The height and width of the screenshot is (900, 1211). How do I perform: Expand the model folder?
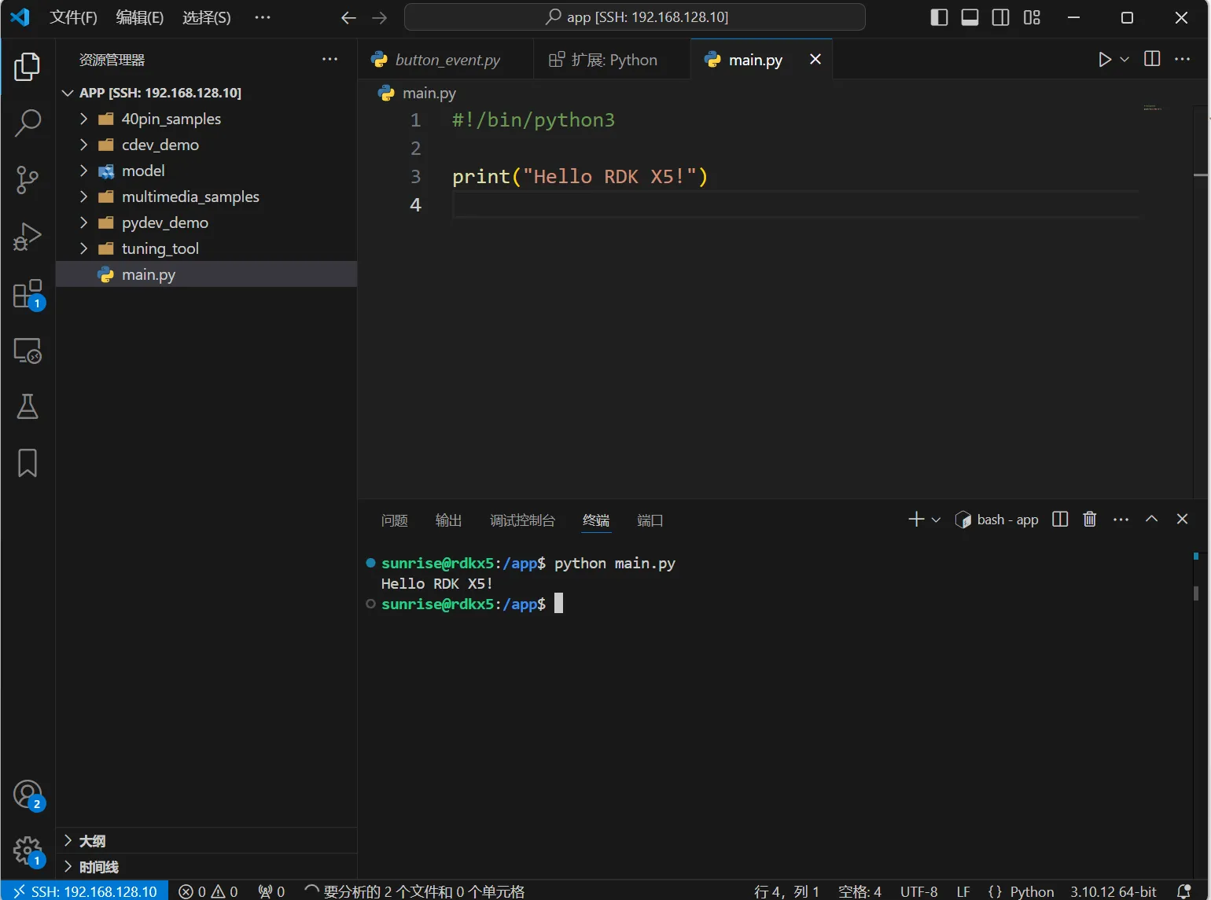84,171
